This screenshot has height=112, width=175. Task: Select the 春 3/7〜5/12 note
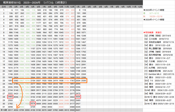151,13
